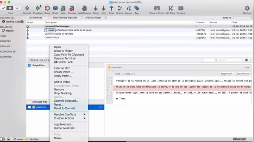
Task: Check the Heidi.md file checkbox
Action: click(x=29, y=107)
